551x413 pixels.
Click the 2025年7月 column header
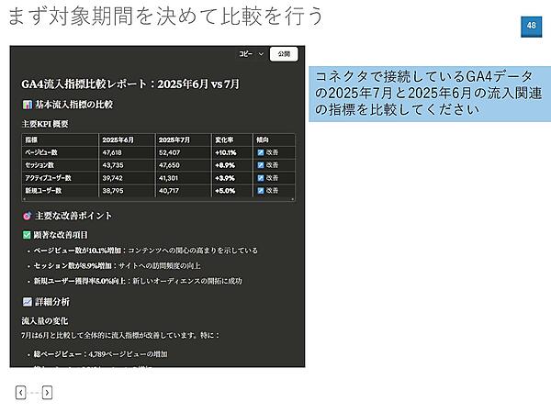[174, 140]
